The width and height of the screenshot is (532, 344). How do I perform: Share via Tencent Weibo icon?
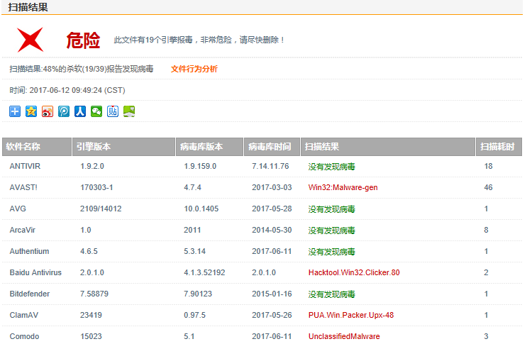pyautogui.click(x=64, y=111)
